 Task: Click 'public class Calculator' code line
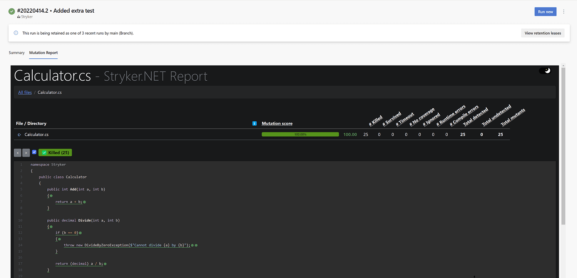(x=63, y=177)
